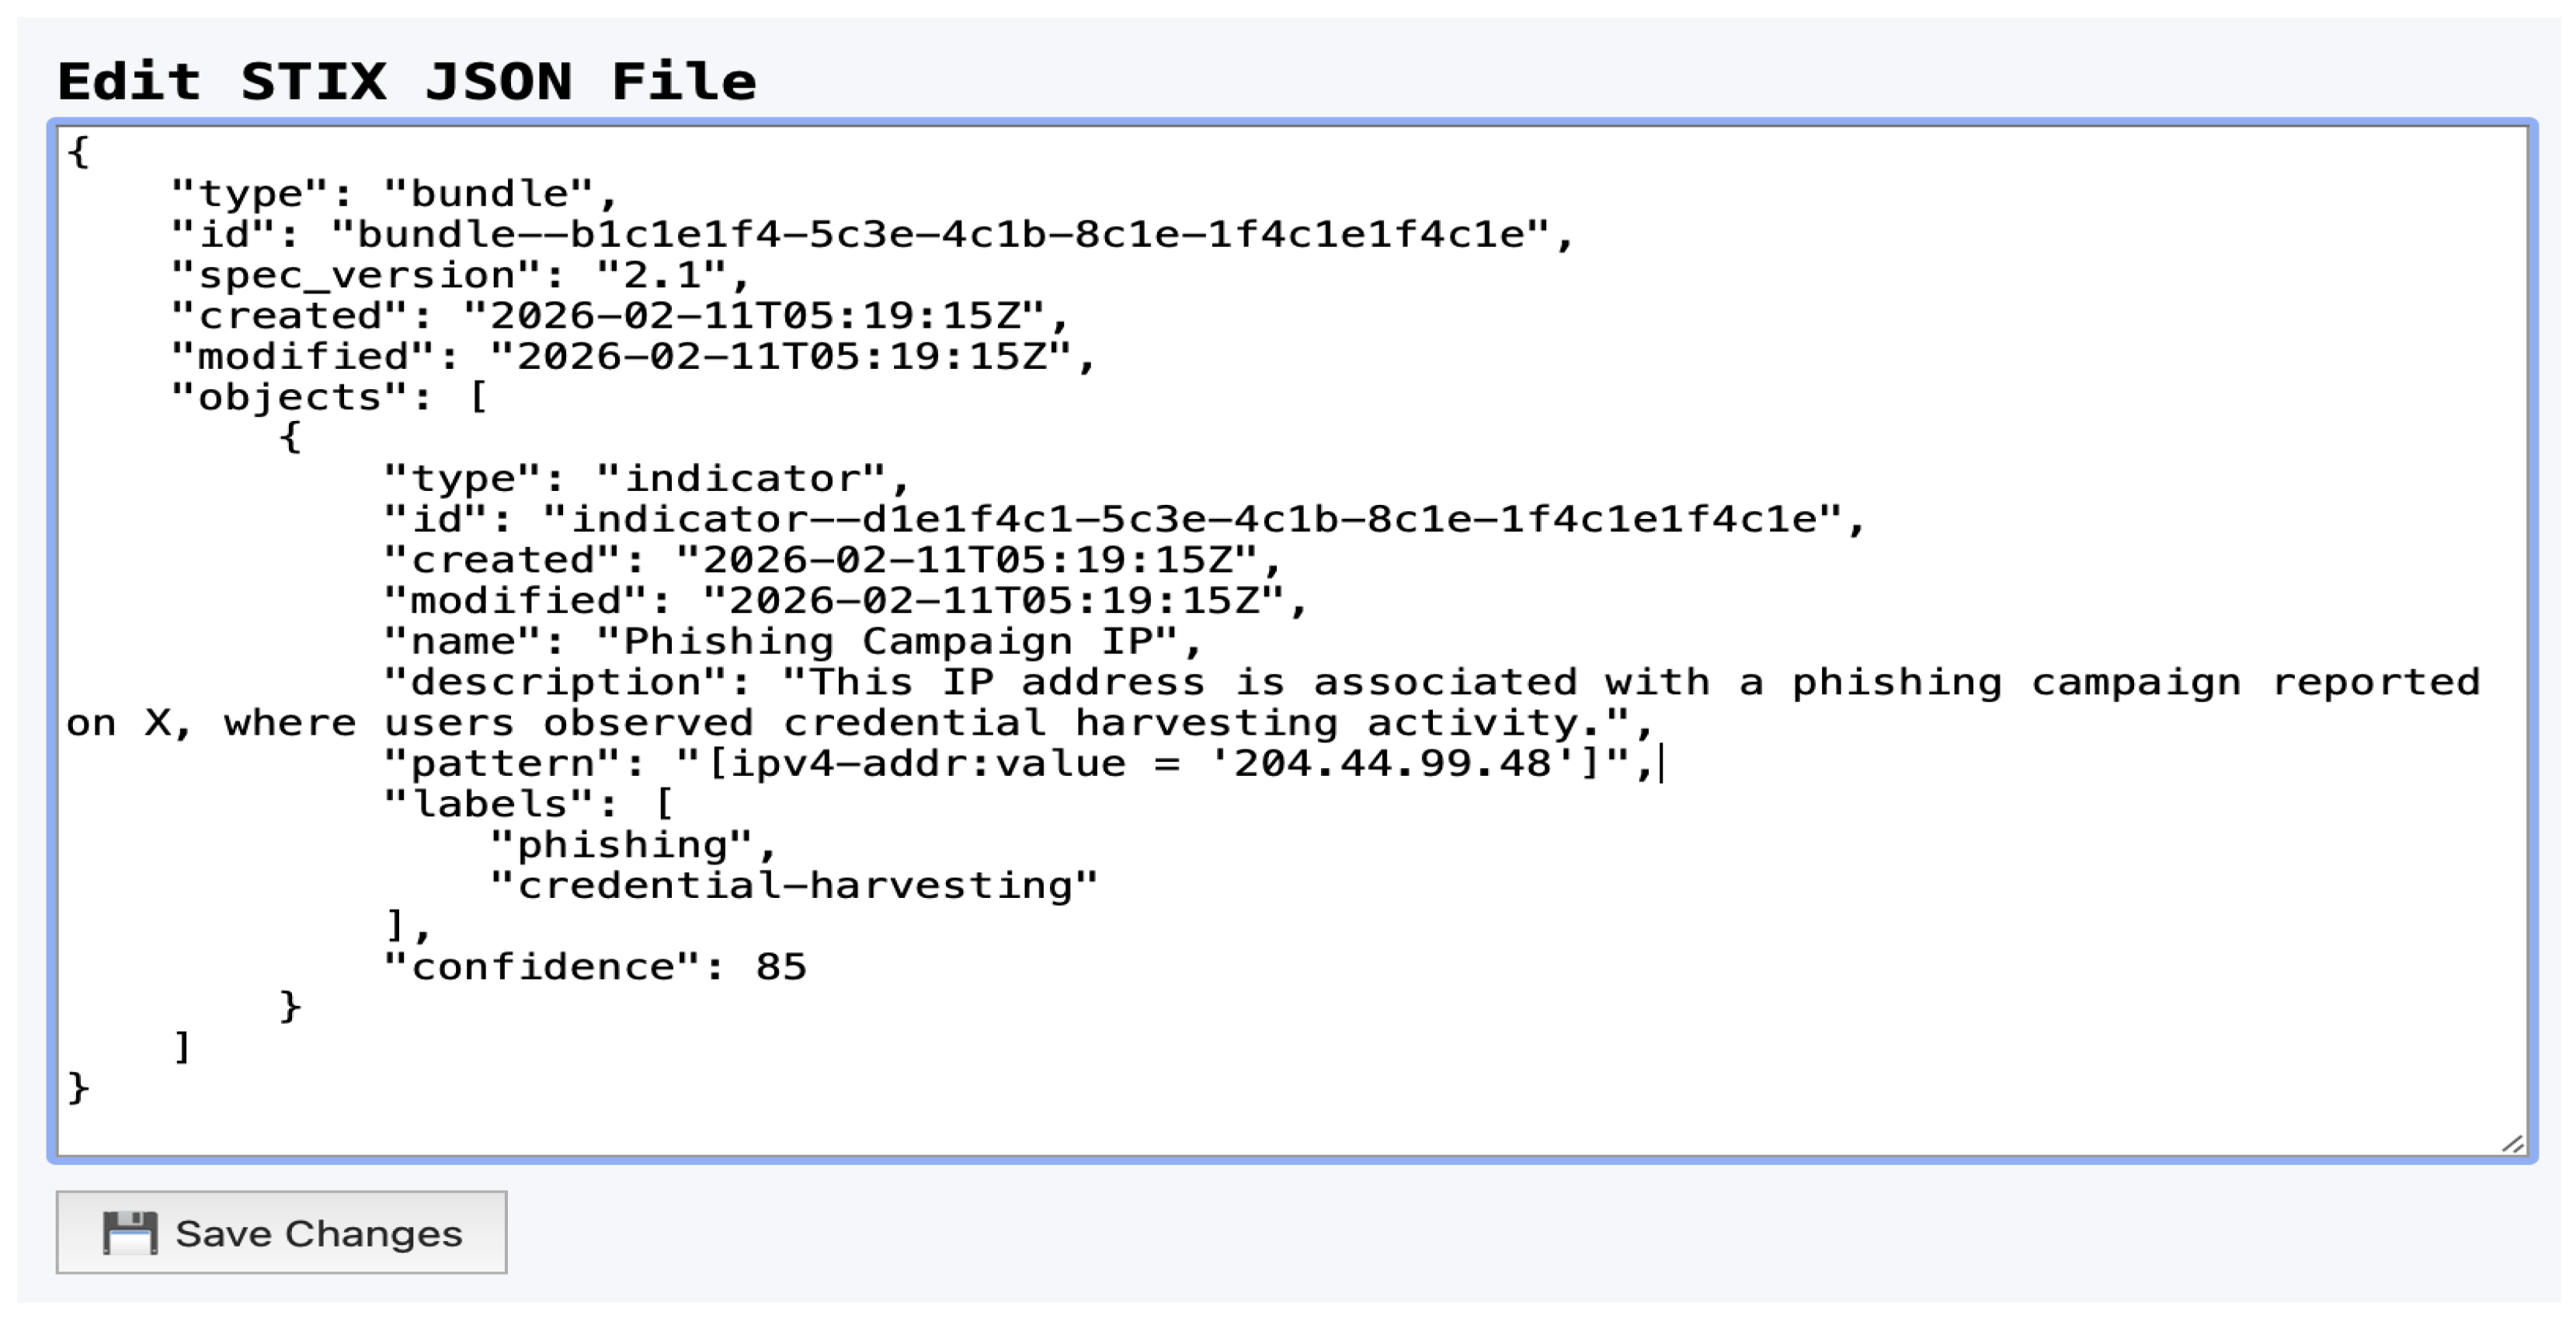Click the Save Changes button
The height and width of the screenshot is (1322, 2576).
point(281,1232)
